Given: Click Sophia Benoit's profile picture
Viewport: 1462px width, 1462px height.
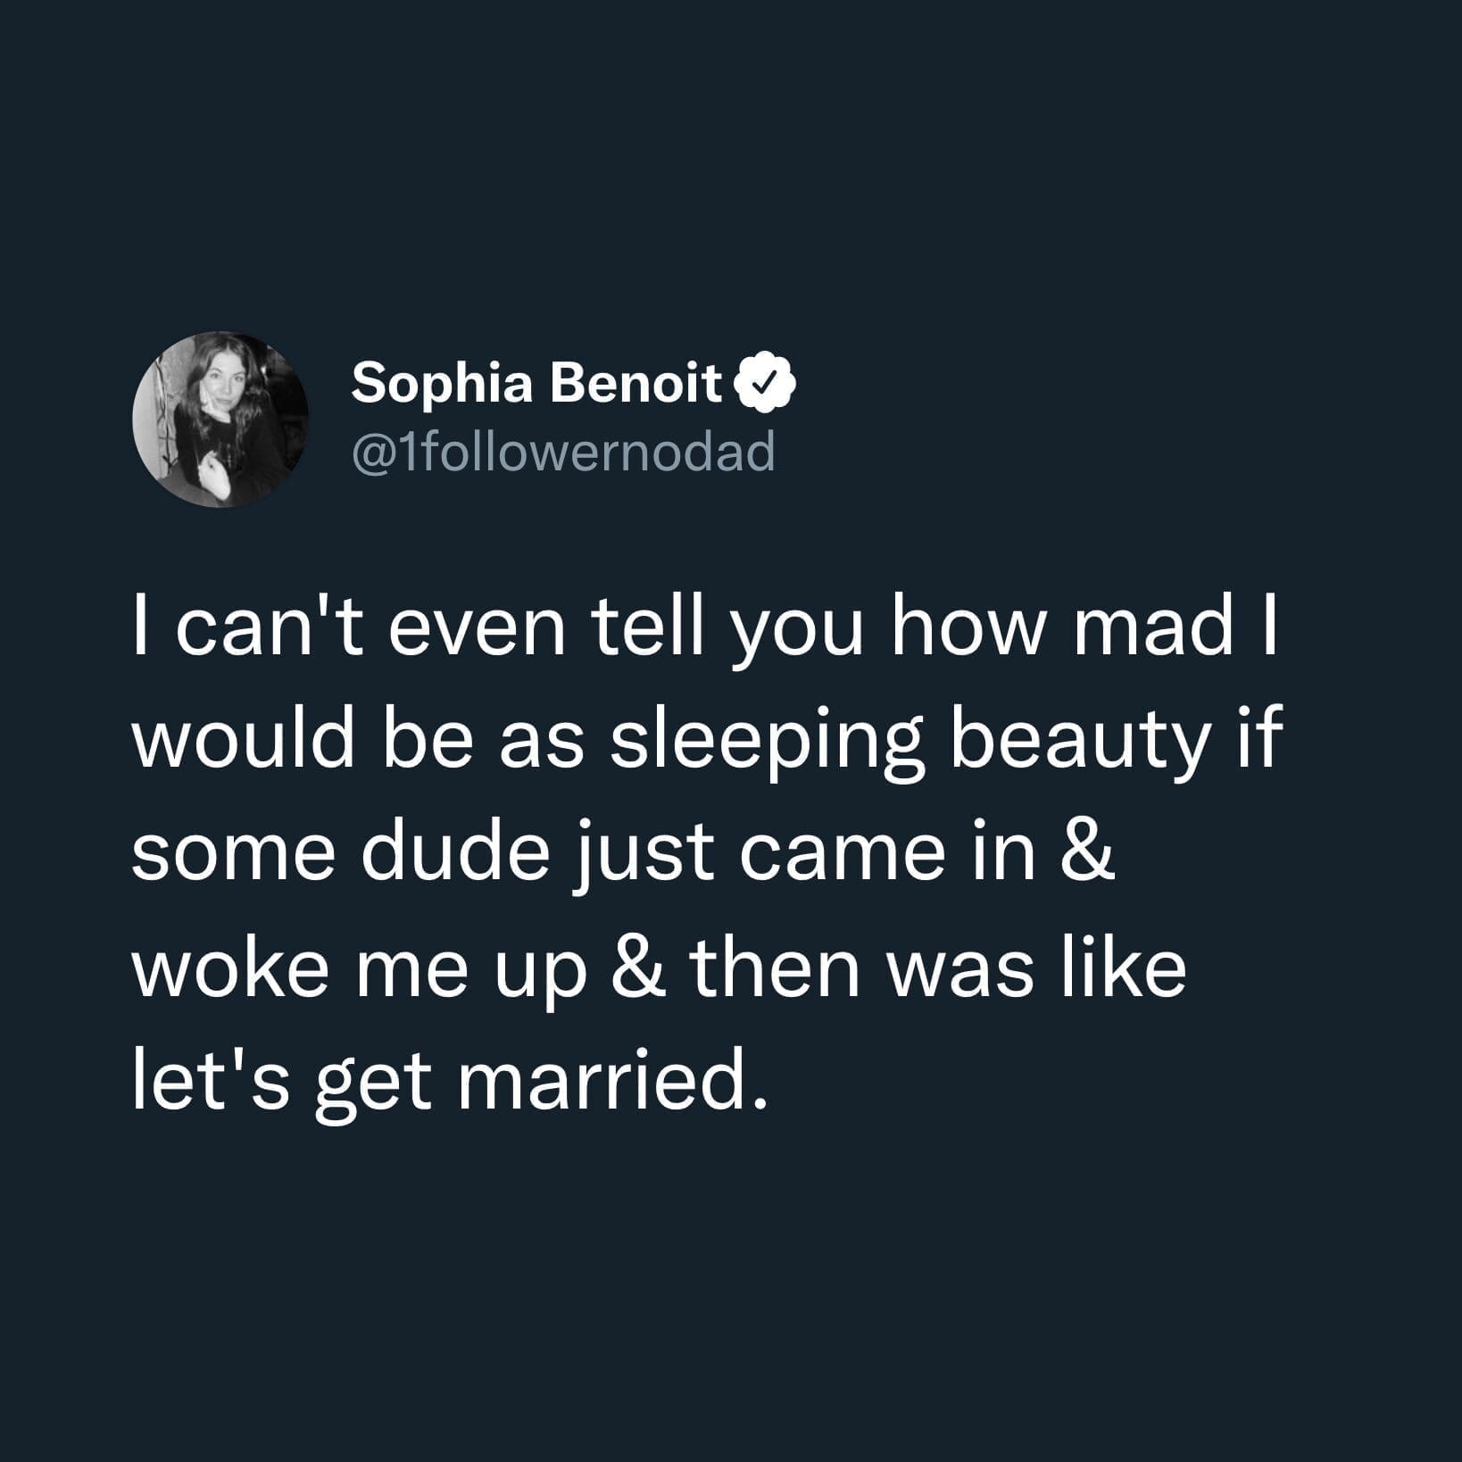Looking at the screenshot, I should click(220, 419).
